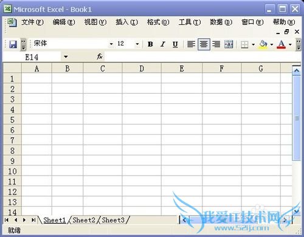Click the Name Box showing E14

click(x=32, y=57)
